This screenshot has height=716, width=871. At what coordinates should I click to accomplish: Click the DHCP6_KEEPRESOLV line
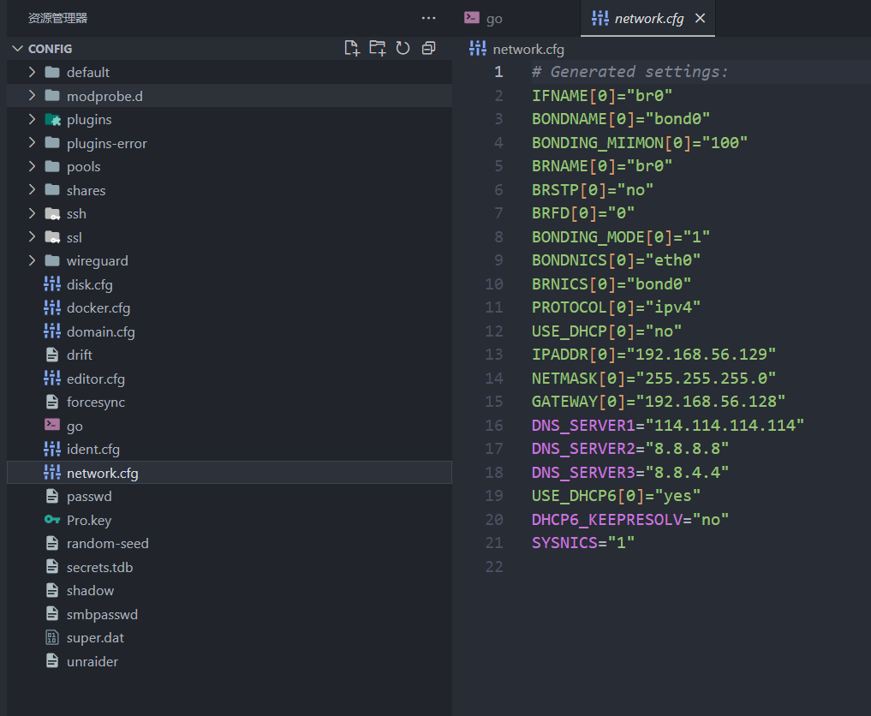630,520
